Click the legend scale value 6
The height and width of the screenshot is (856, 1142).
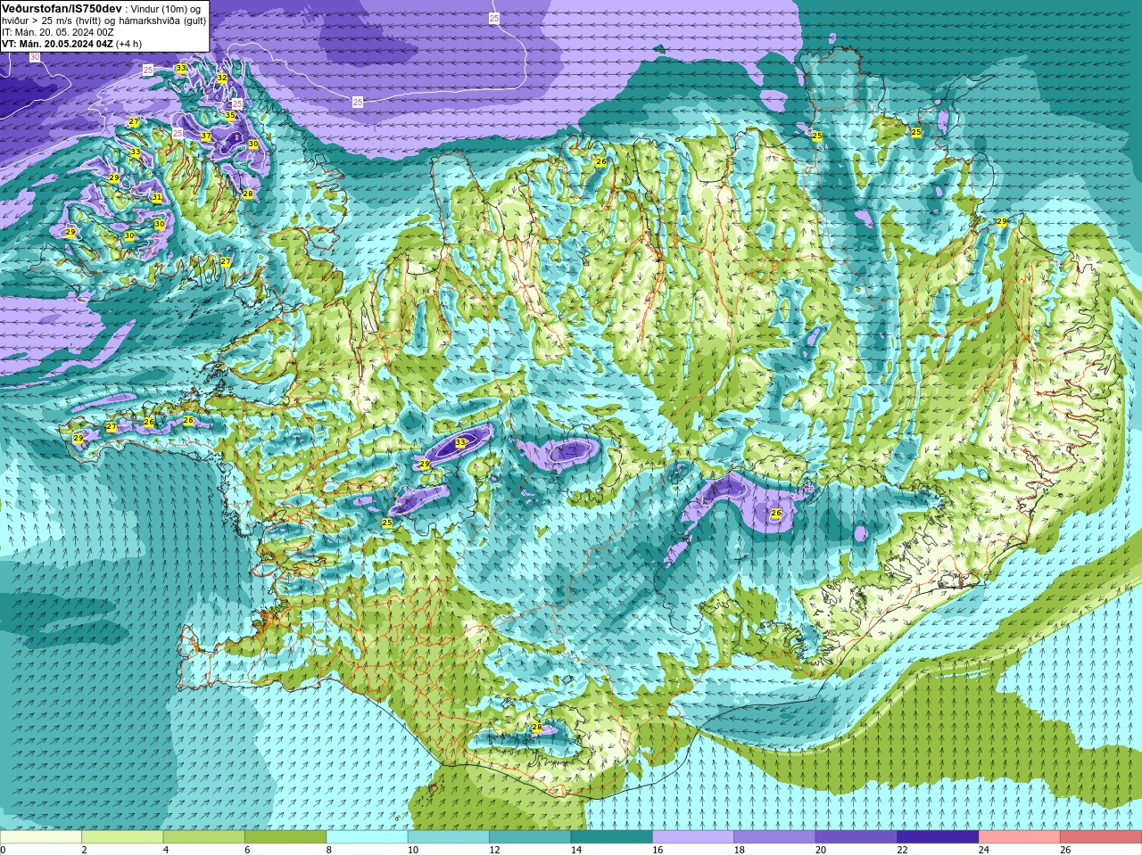tap(247, 850)
